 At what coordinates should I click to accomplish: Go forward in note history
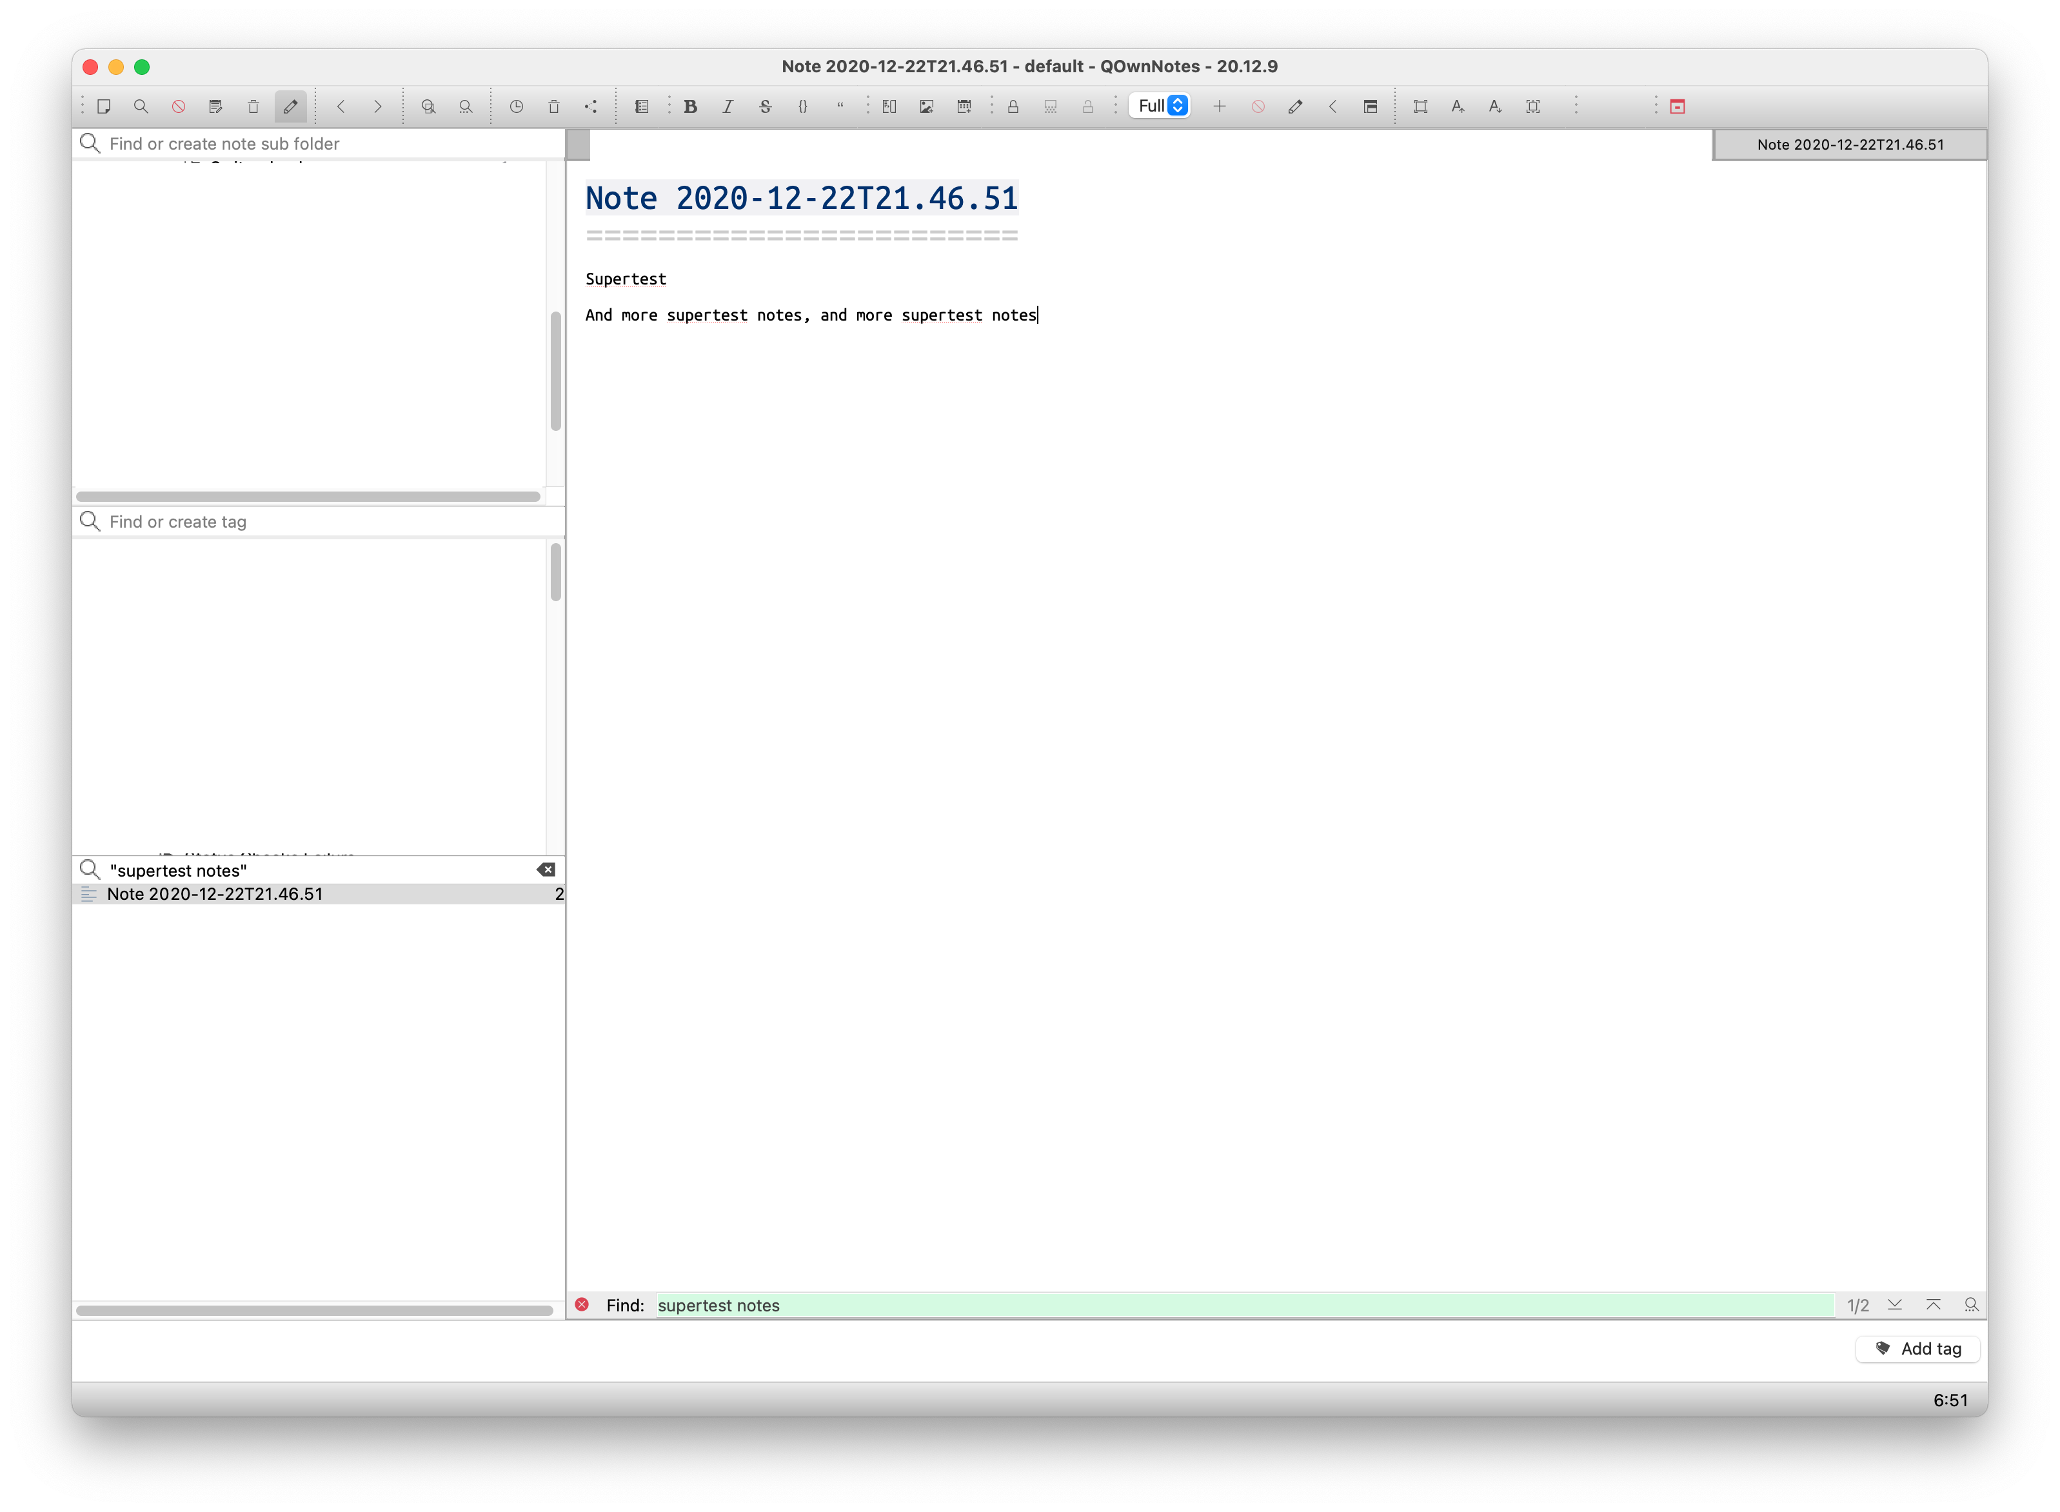[x=378, y=106]
